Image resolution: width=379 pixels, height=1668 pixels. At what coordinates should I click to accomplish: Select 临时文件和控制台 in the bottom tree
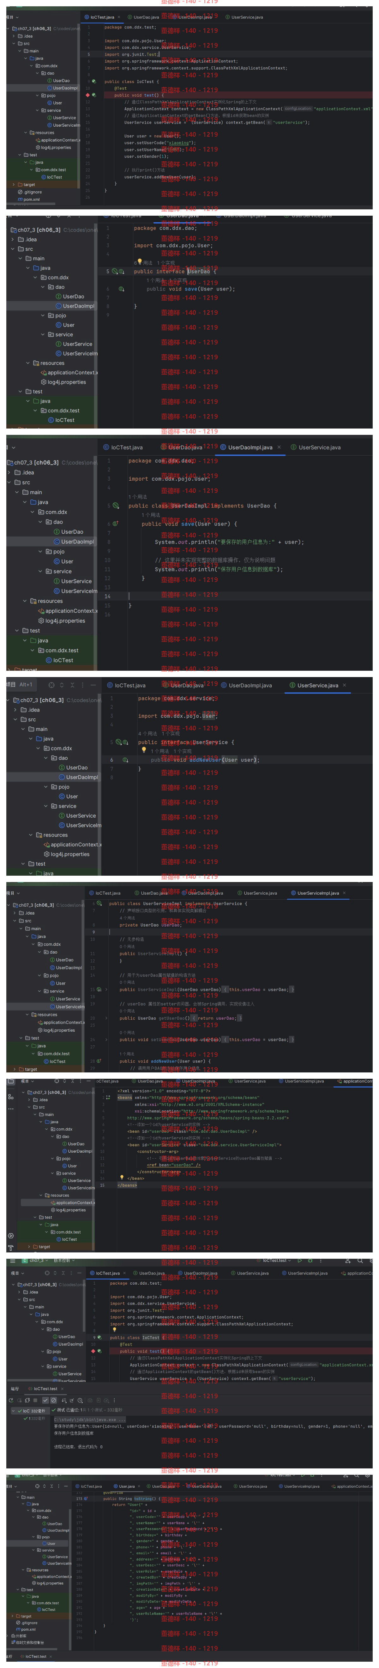[x=27, y=1642]
